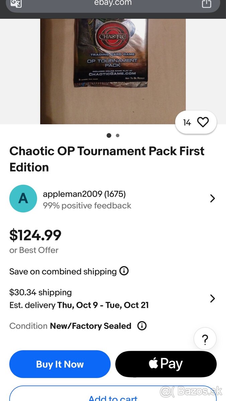Expand the shipping and delivery details chevron
226x401 pixels.
(213, 298)
